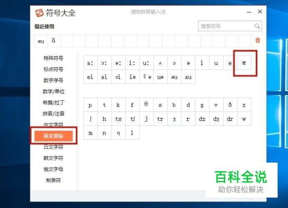This screenshot has width=288, height=208.
Task: Insert the b consonant symbol
Action: [174, 105]
